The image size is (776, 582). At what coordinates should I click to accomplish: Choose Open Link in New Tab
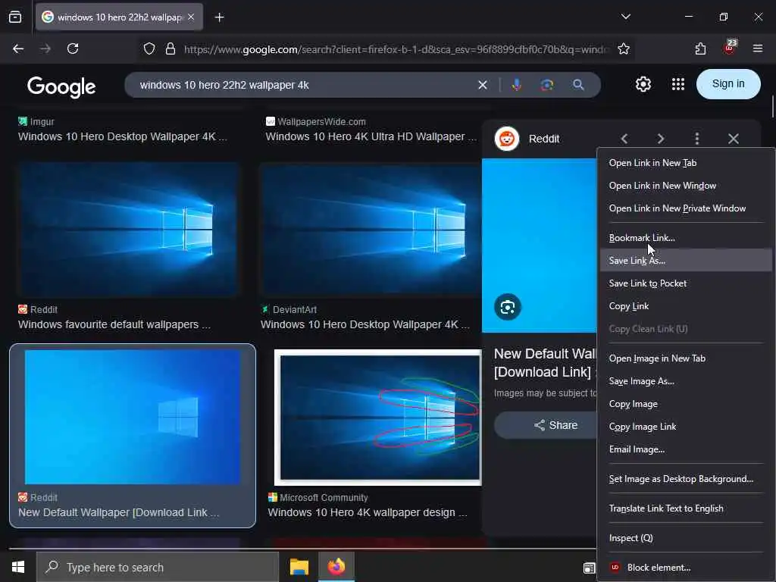[685, 163]
